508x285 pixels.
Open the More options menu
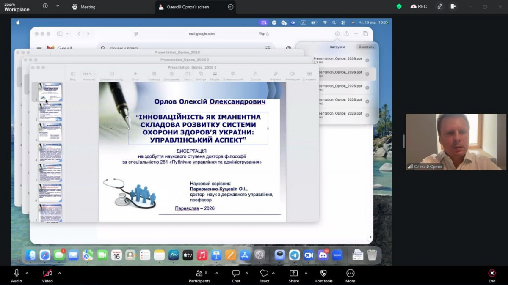point(350,273)
